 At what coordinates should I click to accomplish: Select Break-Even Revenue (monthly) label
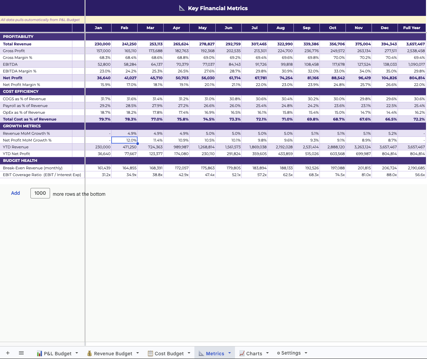tap(33, 168)
